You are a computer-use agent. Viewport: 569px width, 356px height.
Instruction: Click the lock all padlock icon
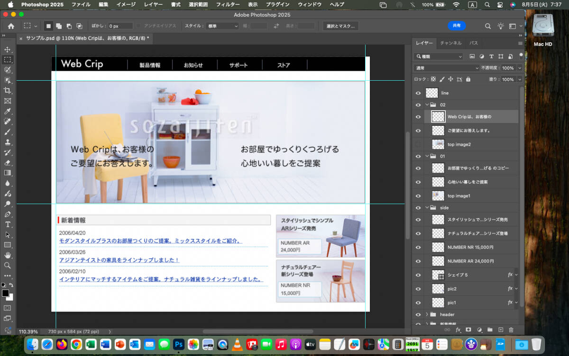click(x=468, y=79)
